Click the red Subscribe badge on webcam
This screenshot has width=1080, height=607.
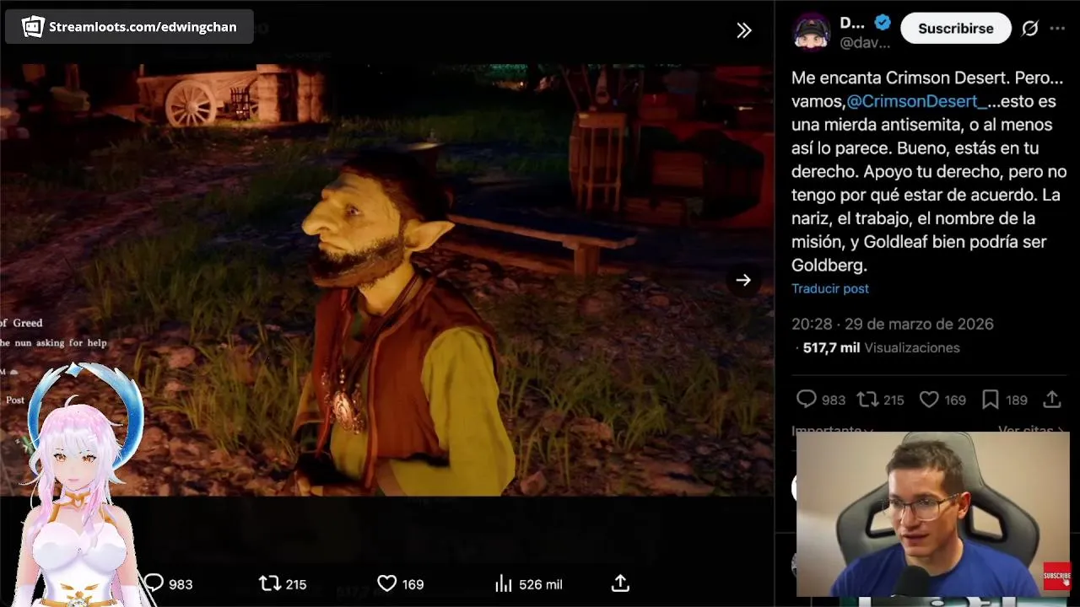[1056, 577]
